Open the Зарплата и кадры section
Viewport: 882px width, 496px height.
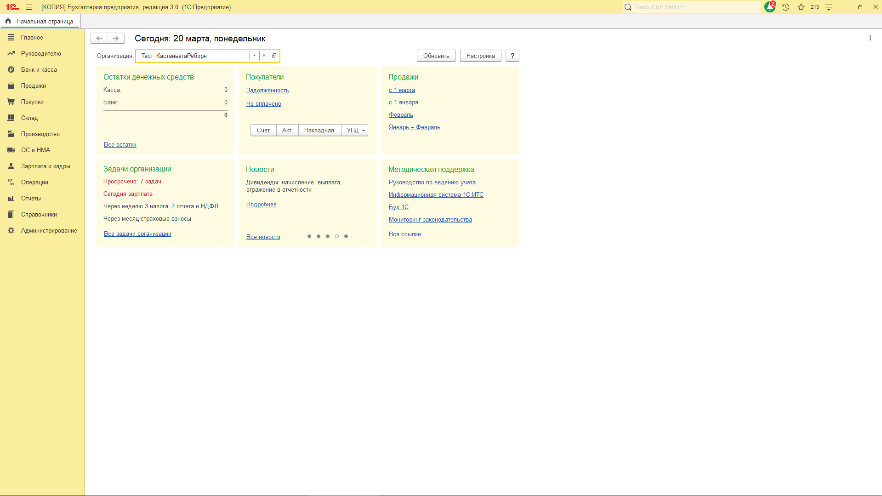46,166
